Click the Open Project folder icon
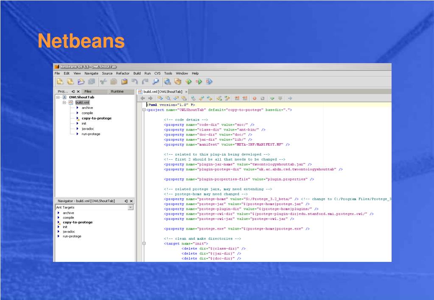Viewport: 434px width, 300px height. 81,81
